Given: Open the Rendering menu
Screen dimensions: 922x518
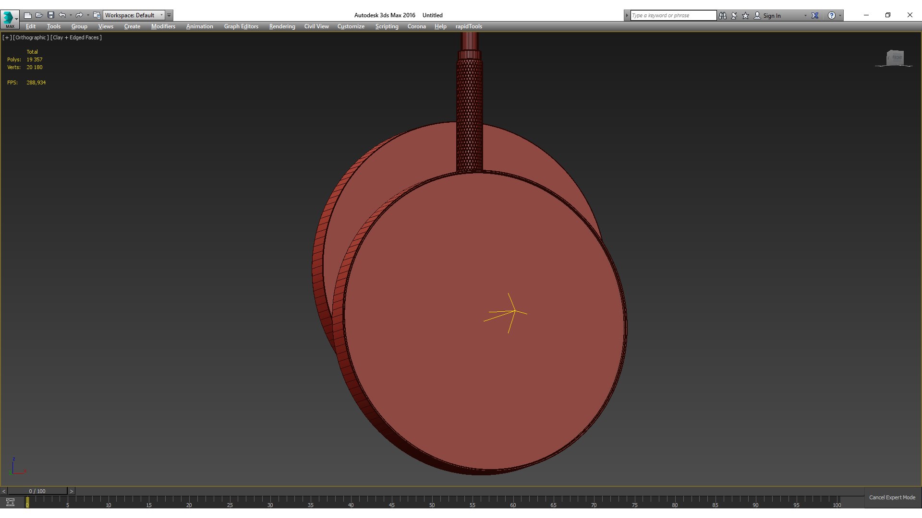Looking at the screenshot, I should coord(282,26).
